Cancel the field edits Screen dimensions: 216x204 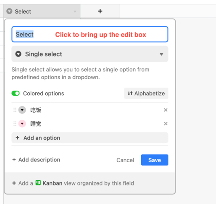[x=125, y=160]
